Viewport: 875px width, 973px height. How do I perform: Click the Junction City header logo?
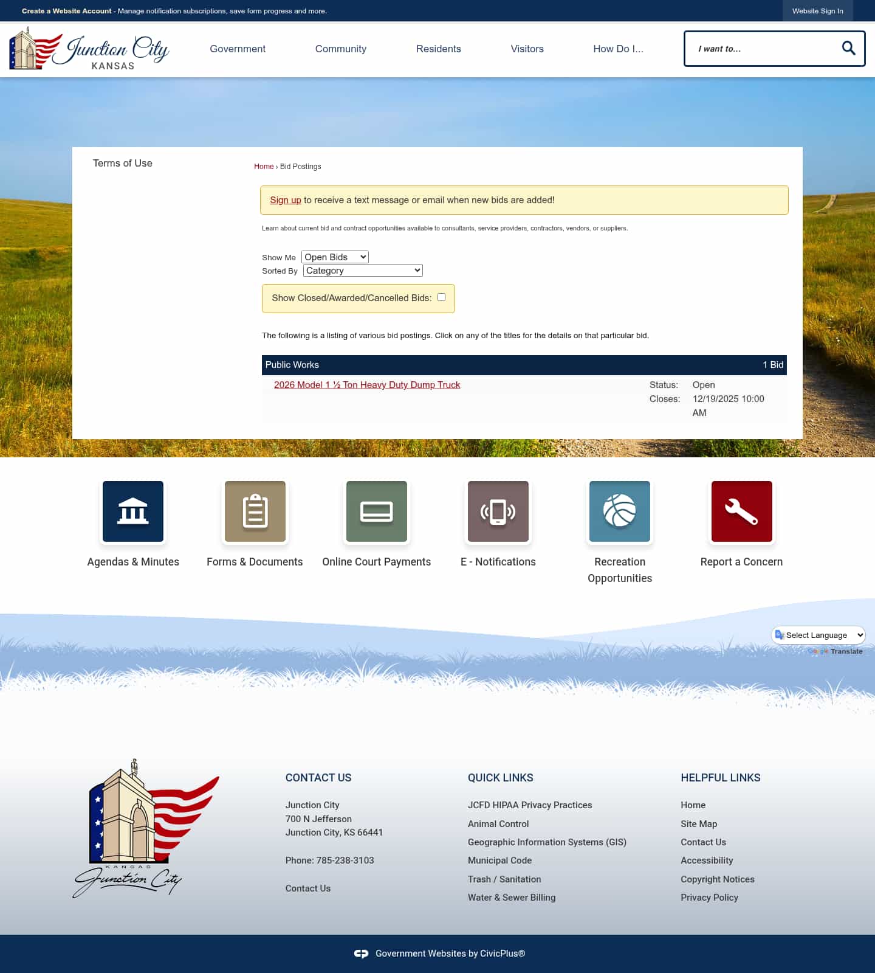pos(89,48)
